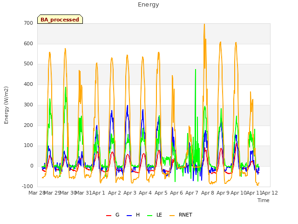
Task: Click the 700 y-axis tick label
Action: pos(28,23)
